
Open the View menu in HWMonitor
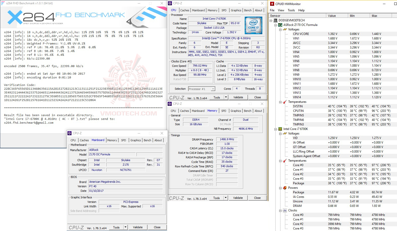point(281,10)
